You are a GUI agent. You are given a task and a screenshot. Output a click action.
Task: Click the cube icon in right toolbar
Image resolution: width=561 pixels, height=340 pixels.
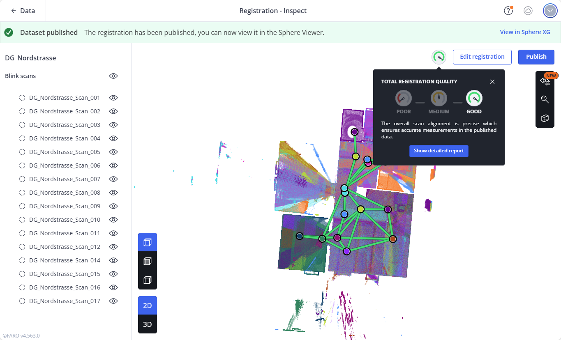tap(545, 118)
